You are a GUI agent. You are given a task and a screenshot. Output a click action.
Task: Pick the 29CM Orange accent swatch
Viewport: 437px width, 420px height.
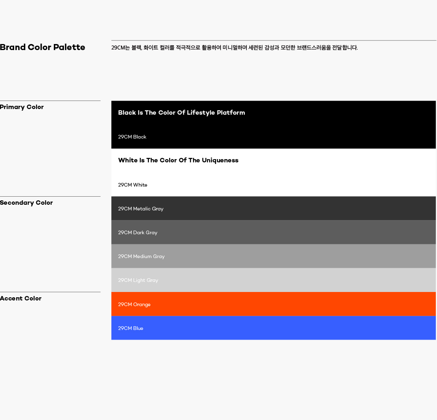point(274,304)
